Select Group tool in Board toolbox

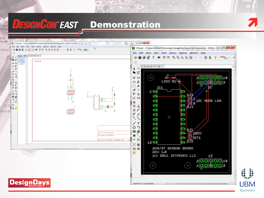[134, 86]
